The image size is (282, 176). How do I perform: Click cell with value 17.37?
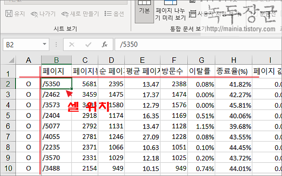point(142,94)
